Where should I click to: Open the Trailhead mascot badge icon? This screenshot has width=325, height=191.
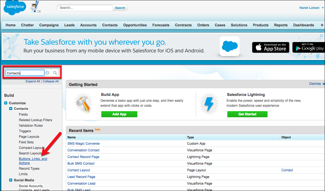pos(34,7)
